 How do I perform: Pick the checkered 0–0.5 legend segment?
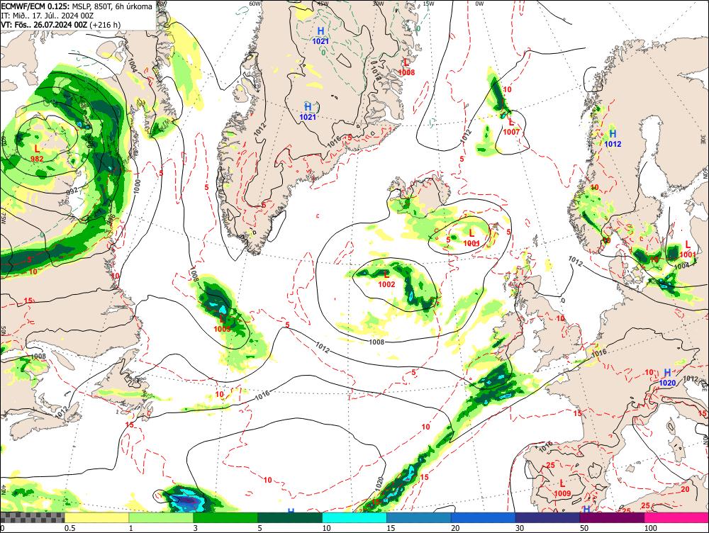point(32,517)
